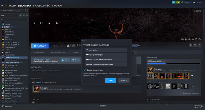
Task: Click the cloud status icon
Action: tap(68, 46)
